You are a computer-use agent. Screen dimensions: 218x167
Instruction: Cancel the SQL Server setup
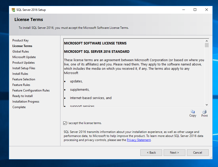[198, 153]
